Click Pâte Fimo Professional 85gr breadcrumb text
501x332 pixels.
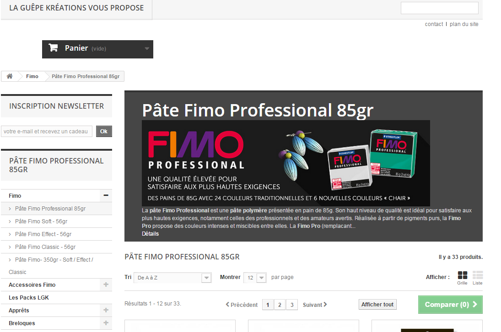86,76
